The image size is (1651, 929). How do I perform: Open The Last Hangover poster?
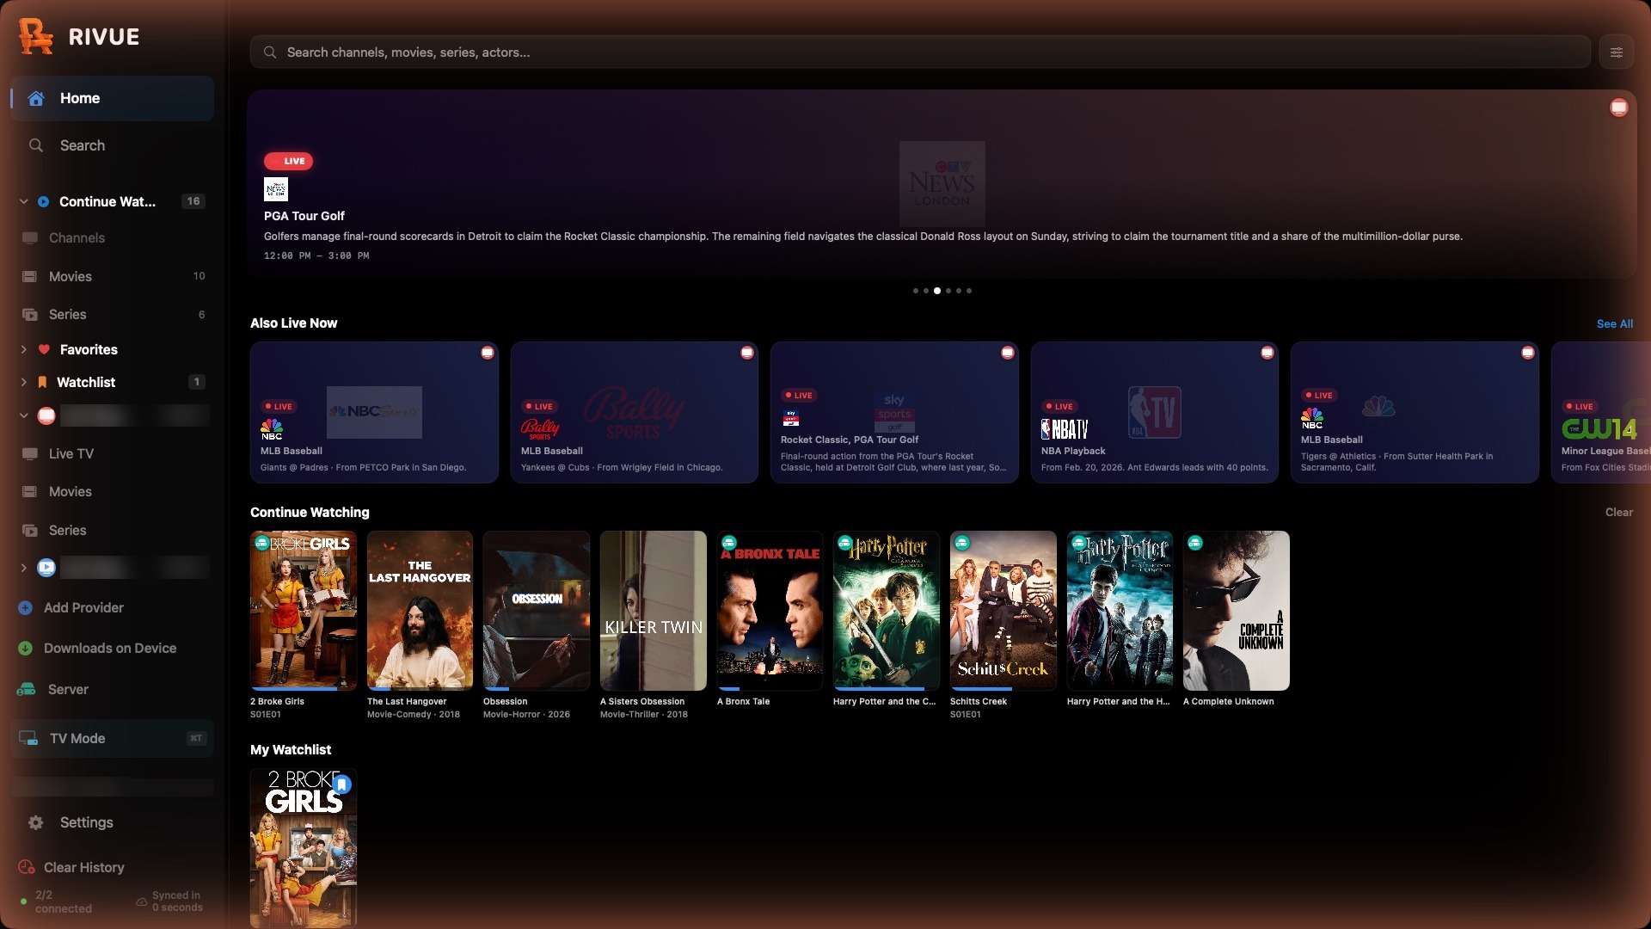pyautogui.click(x=420, y=611)
